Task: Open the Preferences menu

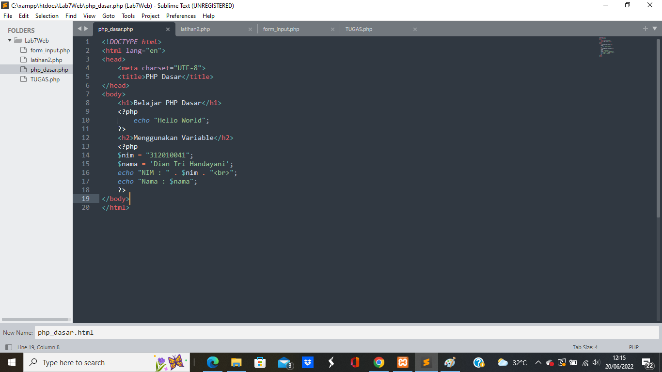Action: [x=181, y=15]
